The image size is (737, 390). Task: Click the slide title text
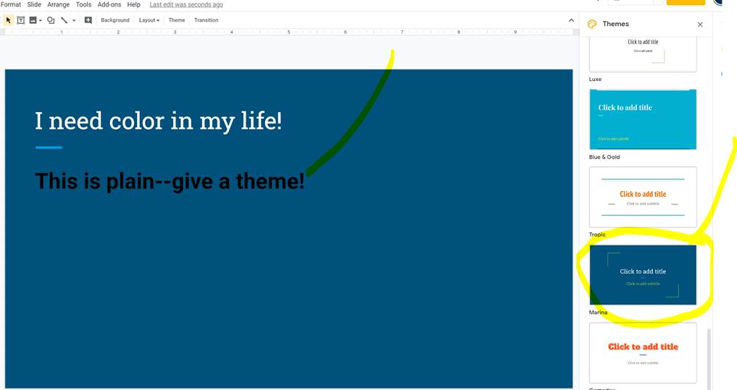158,120
